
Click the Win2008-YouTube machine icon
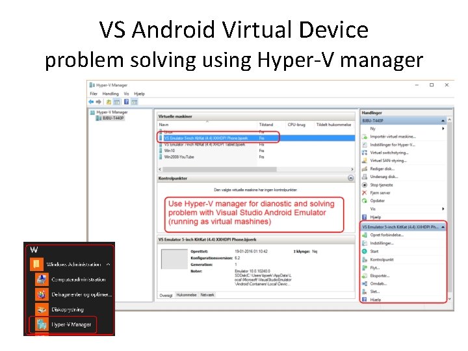(x=161, y=157)
